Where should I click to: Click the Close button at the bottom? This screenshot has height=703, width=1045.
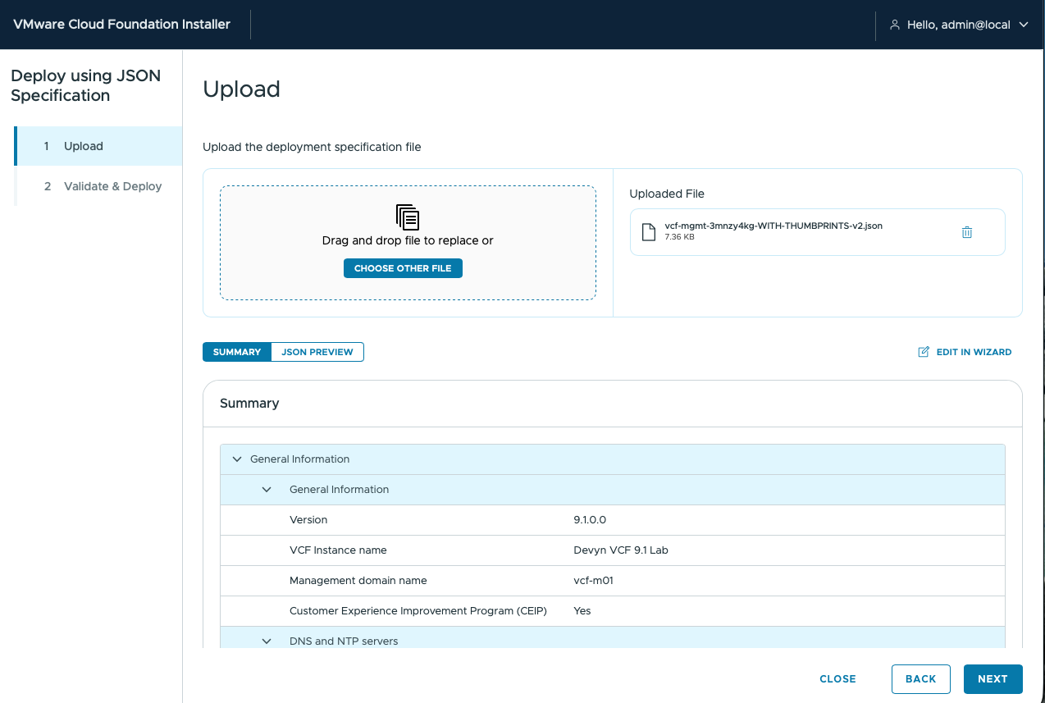pos(837,679)
